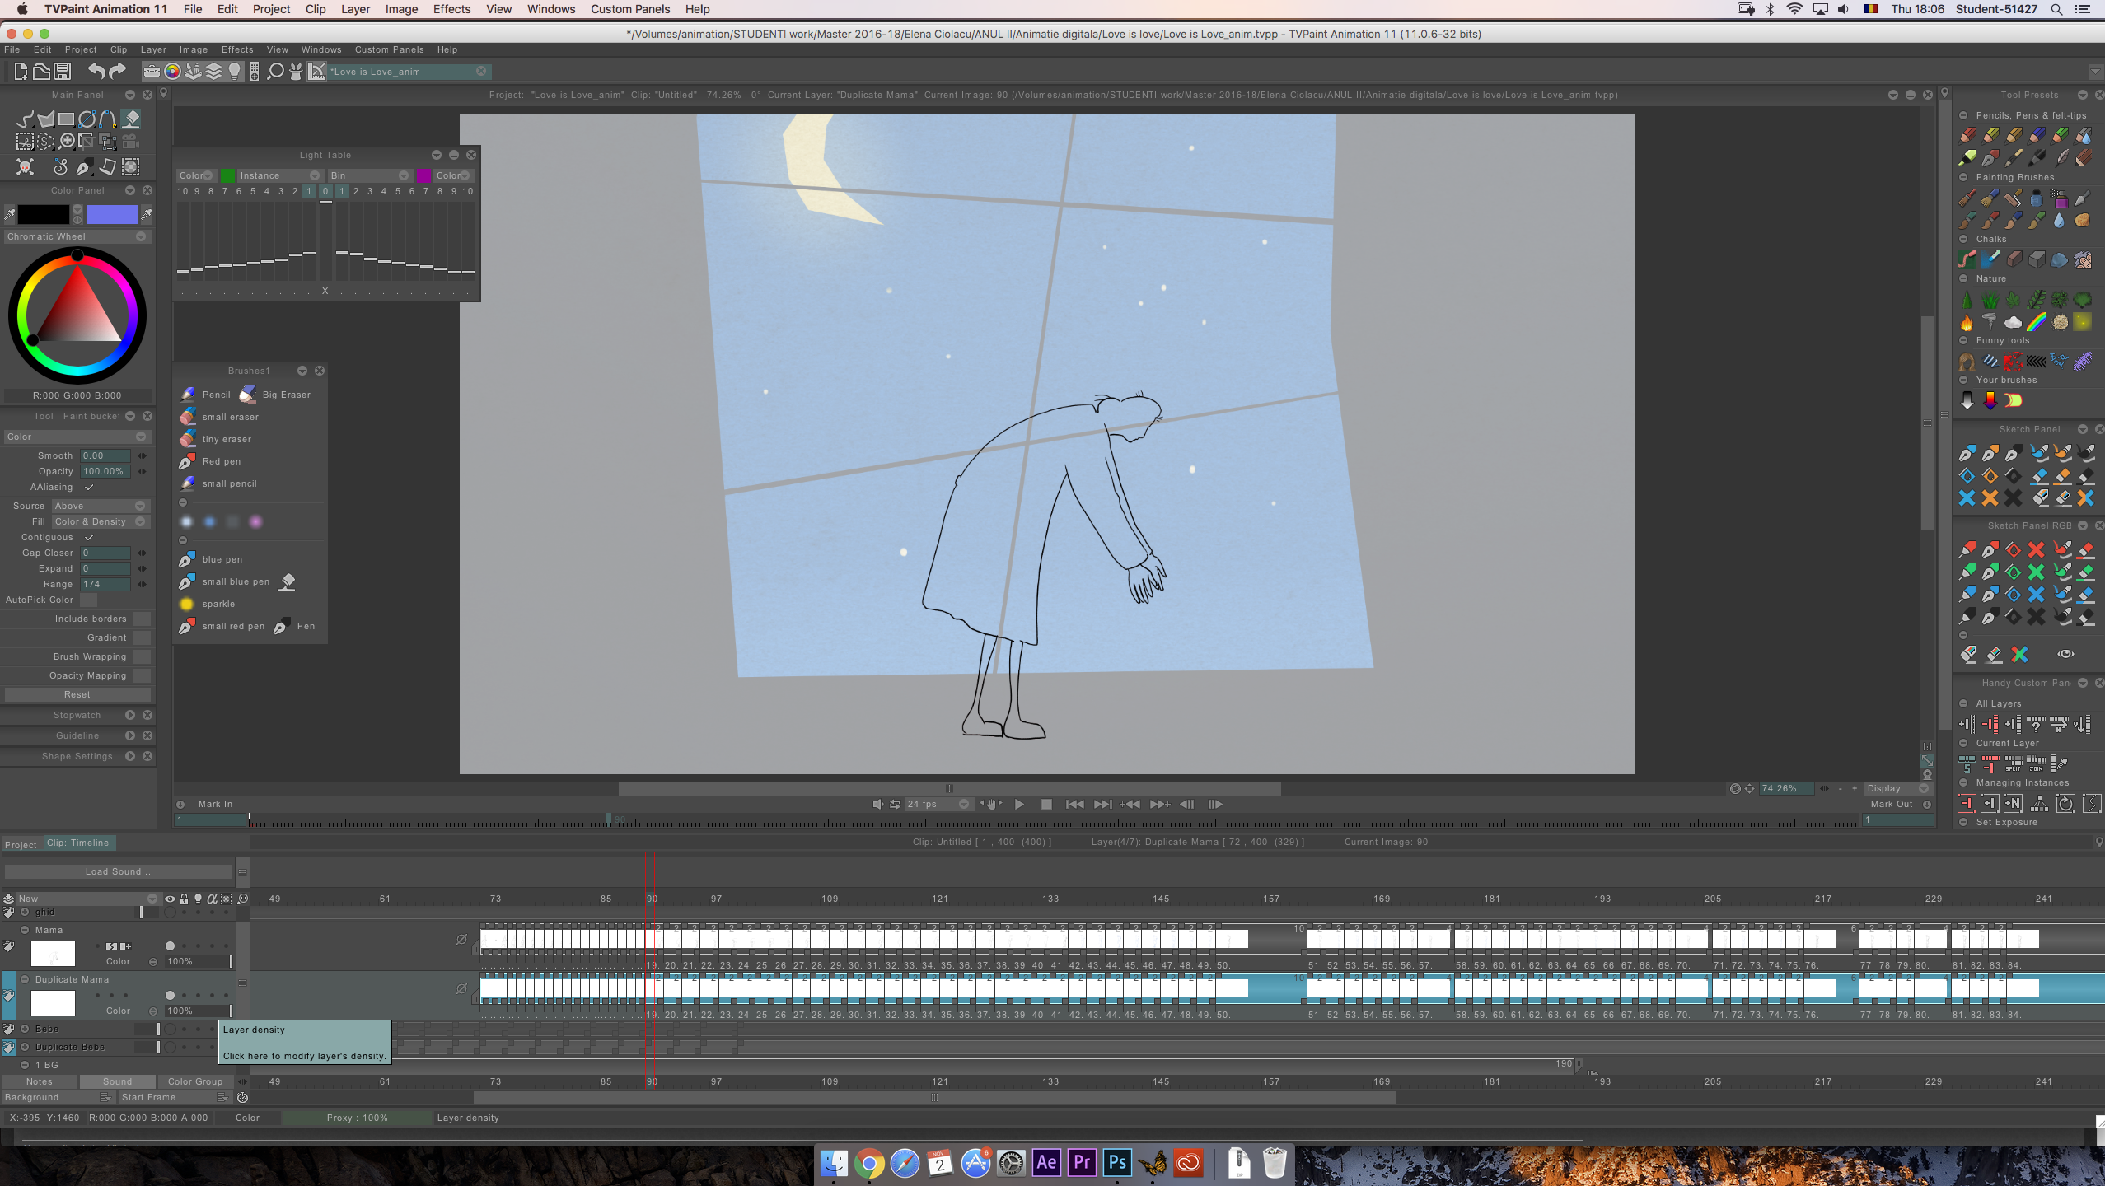
Task: Enable the Gradient checkbox
Action: click(x=143, y=638)
